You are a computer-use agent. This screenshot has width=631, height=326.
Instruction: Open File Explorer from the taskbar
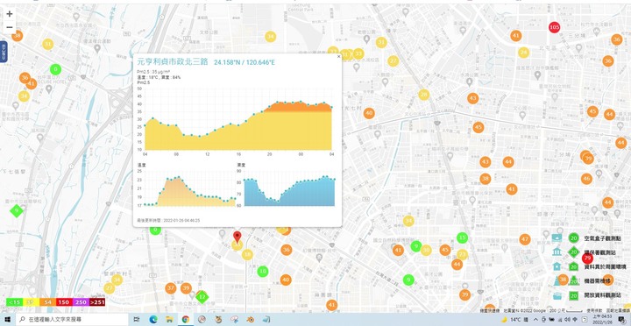pyautogui.click(x=169, y=320)
